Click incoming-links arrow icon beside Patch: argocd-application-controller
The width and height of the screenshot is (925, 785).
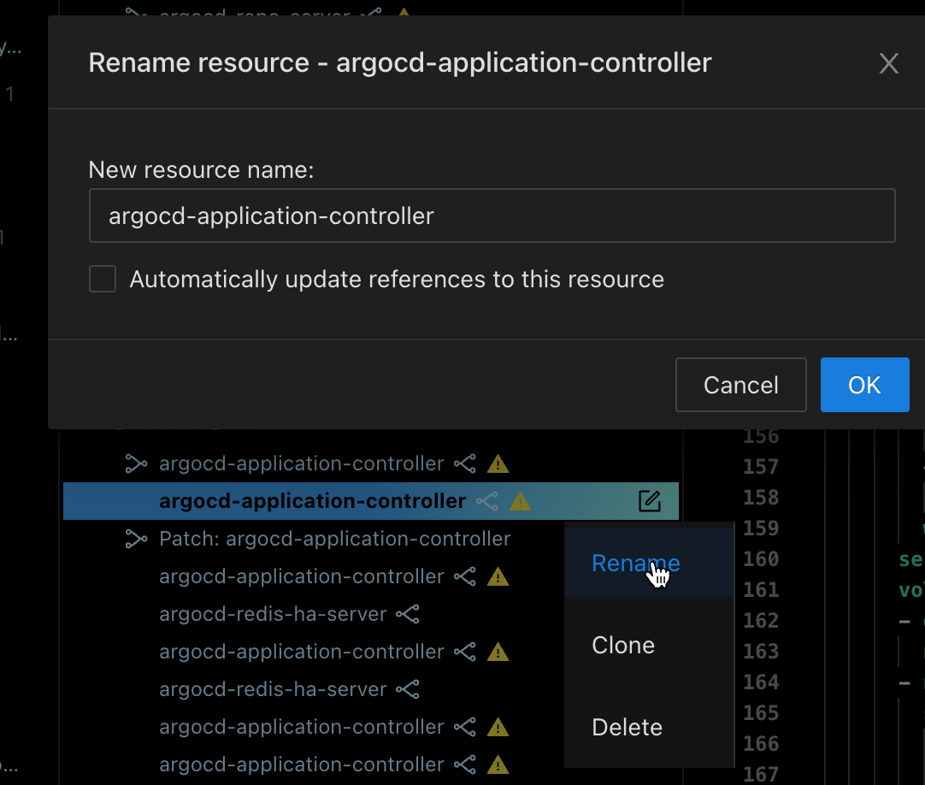[x=136, y=539]
